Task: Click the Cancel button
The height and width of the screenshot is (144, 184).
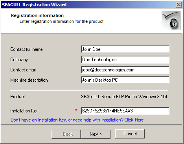Action: (130, 134)
